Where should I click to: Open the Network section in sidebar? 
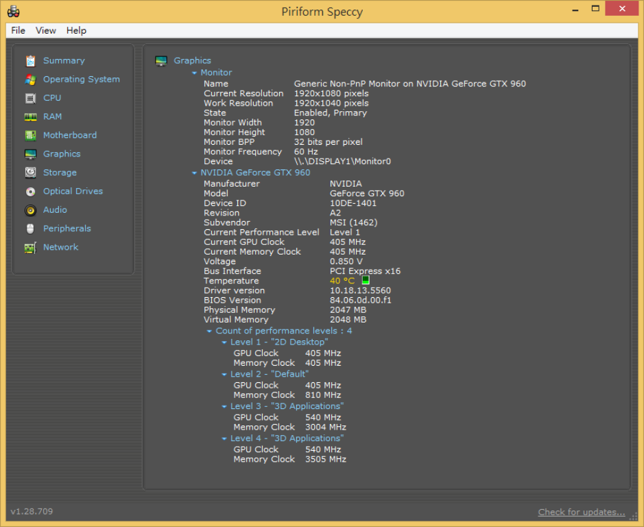click(x=60, y=247)
